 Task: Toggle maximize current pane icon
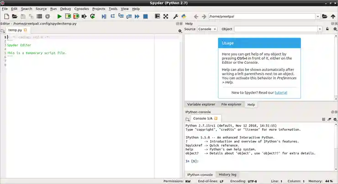click(157, 16)
